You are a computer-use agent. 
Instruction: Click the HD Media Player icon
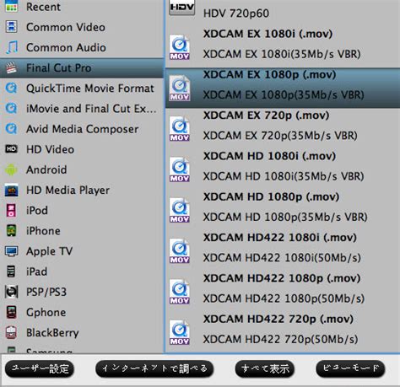click(12, 190)
